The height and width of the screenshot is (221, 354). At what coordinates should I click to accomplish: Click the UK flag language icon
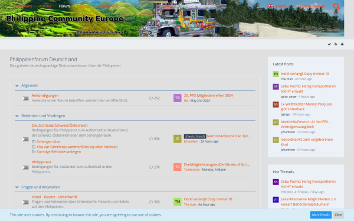pos(270,6)
